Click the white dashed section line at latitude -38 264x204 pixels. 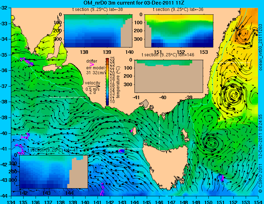click(x=68, y=97)
